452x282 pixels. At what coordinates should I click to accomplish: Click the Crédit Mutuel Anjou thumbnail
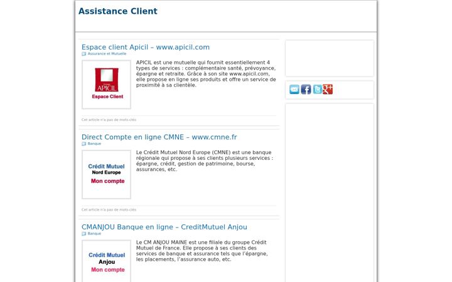(106, 261)
